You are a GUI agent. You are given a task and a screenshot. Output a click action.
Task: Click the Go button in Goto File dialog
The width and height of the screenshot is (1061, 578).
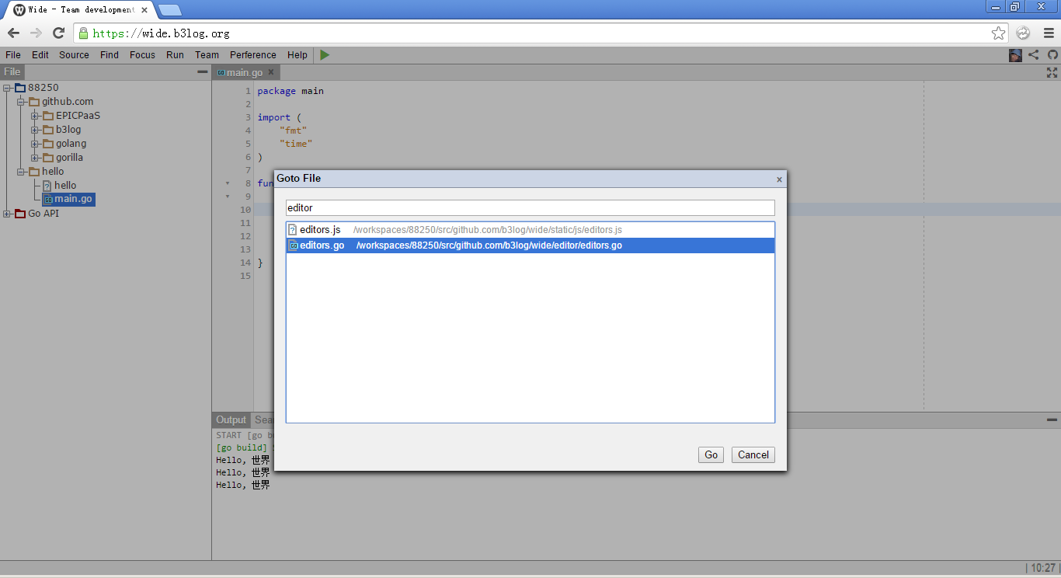pos(710,454)
